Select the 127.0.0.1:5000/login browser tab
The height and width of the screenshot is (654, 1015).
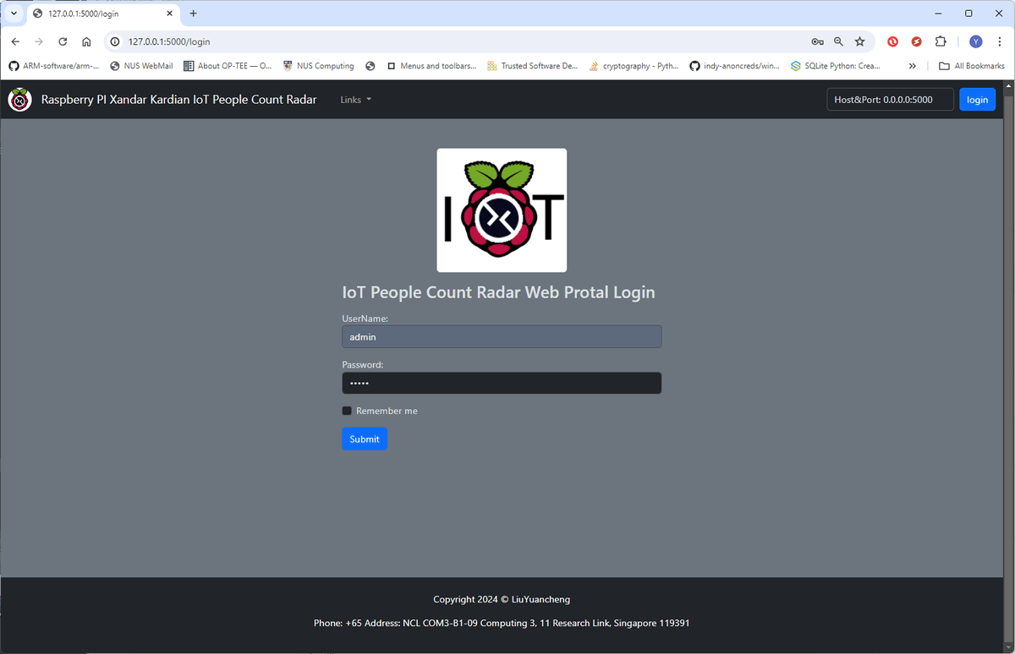pos(102,14)
